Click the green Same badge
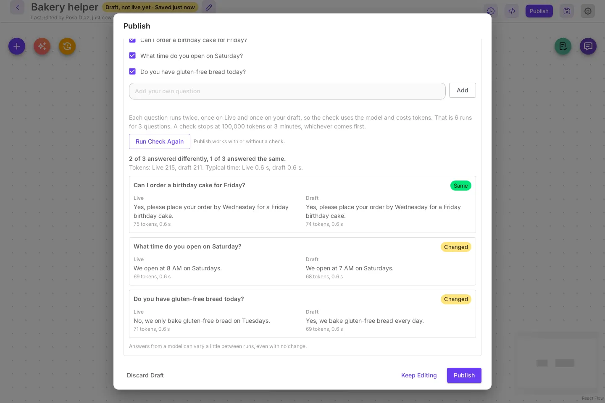Image resolution: width=605 pixels, height=403 pixels. pos(461,186)
